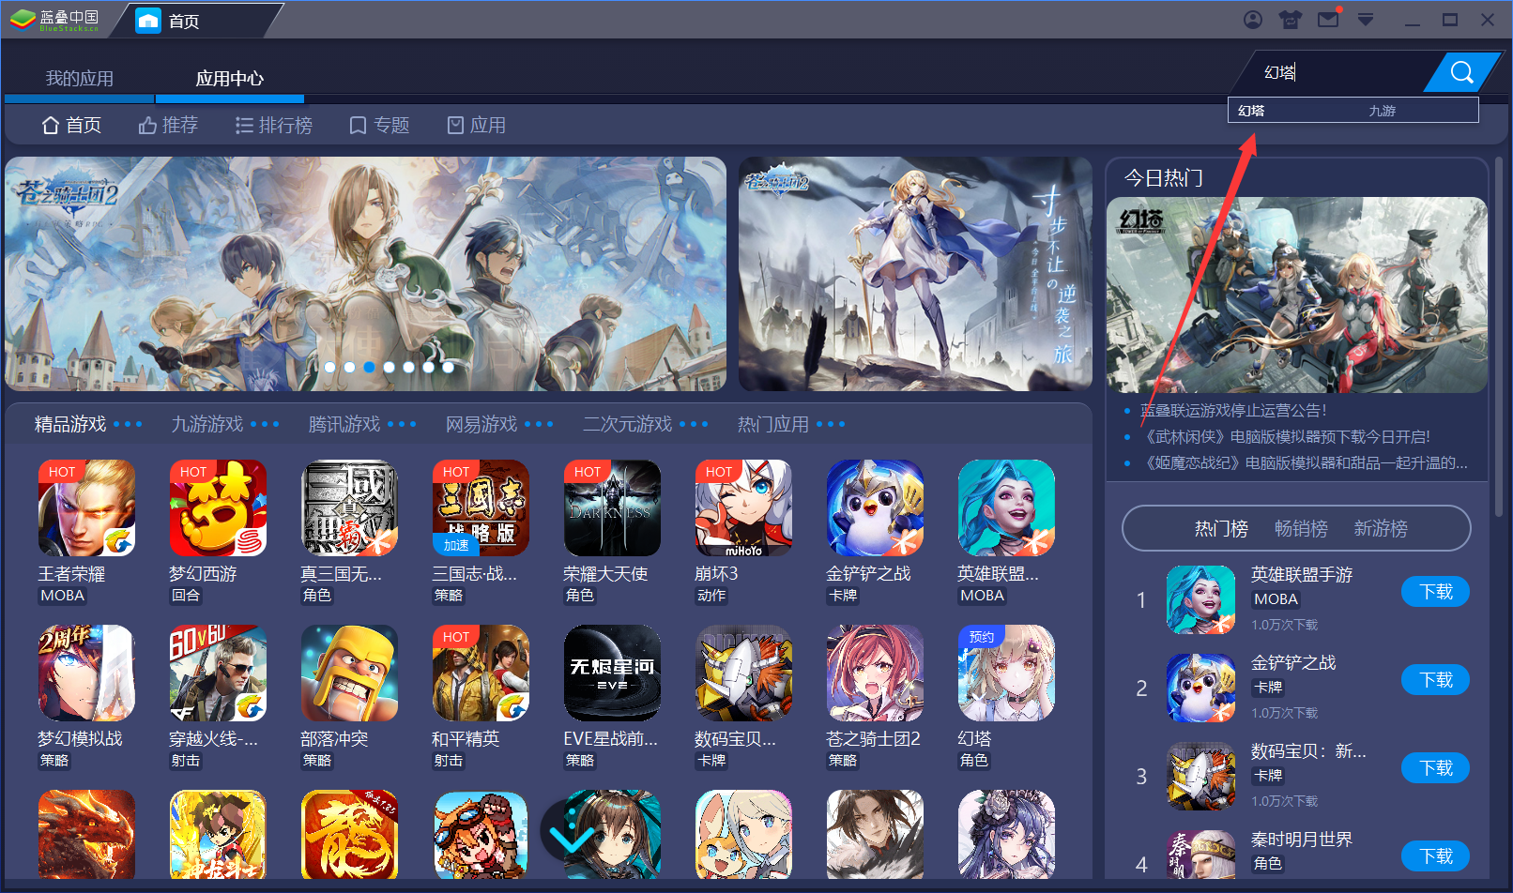Open 蓝叠联运游戏停止运营公告 news link
Image resolution: width=1513 pixels, height=893 pixels.
(x=1233, y=411)
